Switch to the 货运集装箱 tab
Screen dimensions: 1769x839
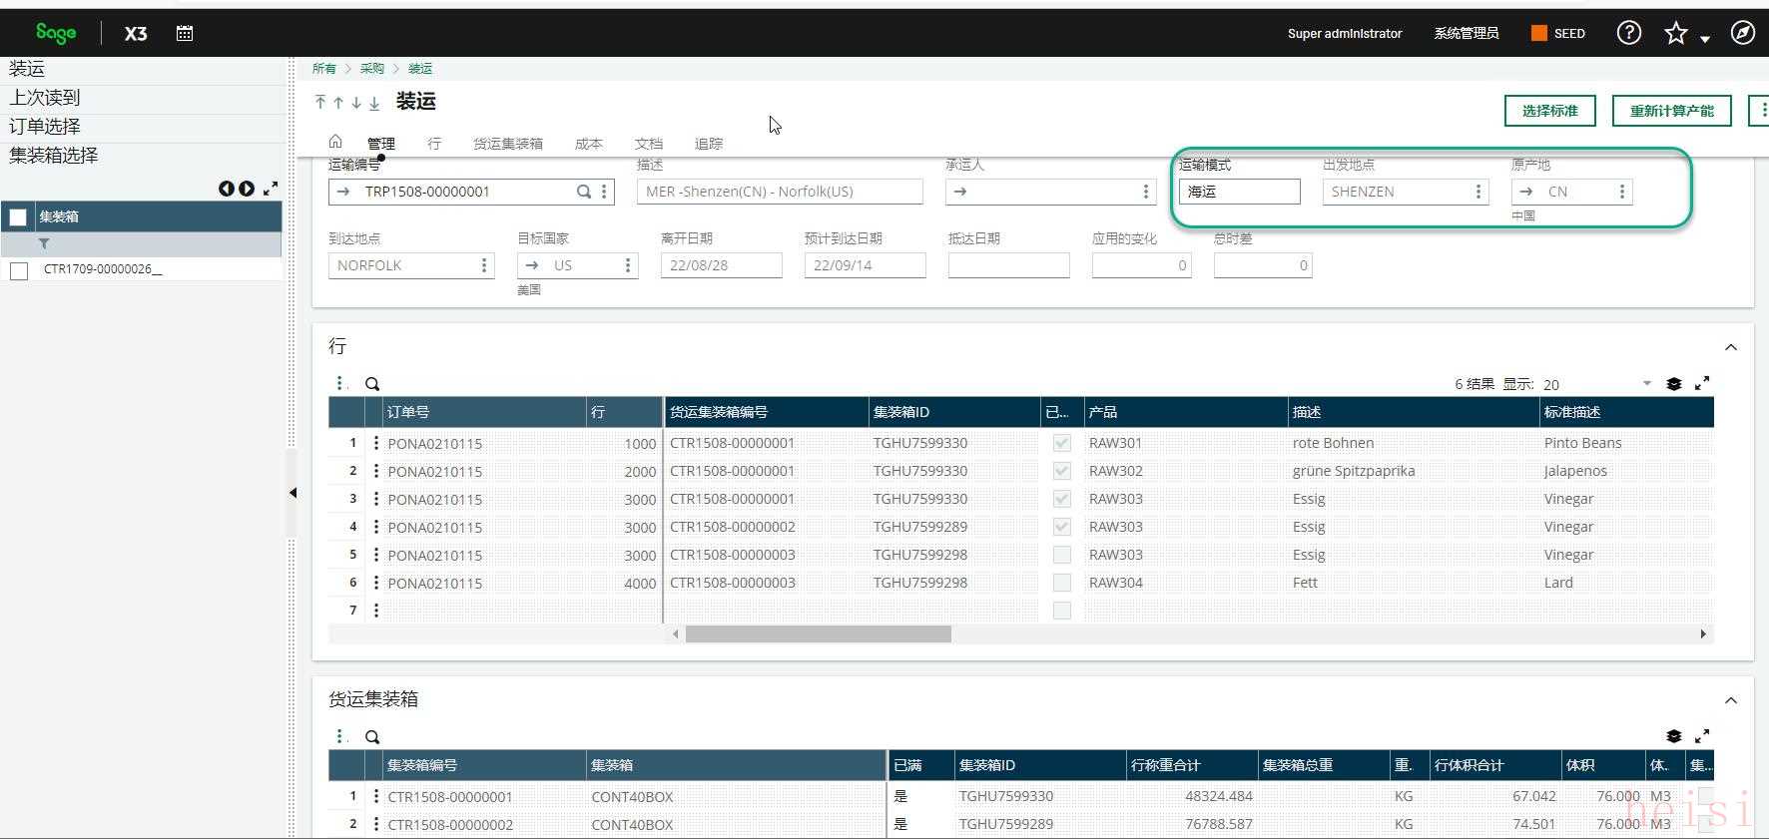tap(507, 144)
